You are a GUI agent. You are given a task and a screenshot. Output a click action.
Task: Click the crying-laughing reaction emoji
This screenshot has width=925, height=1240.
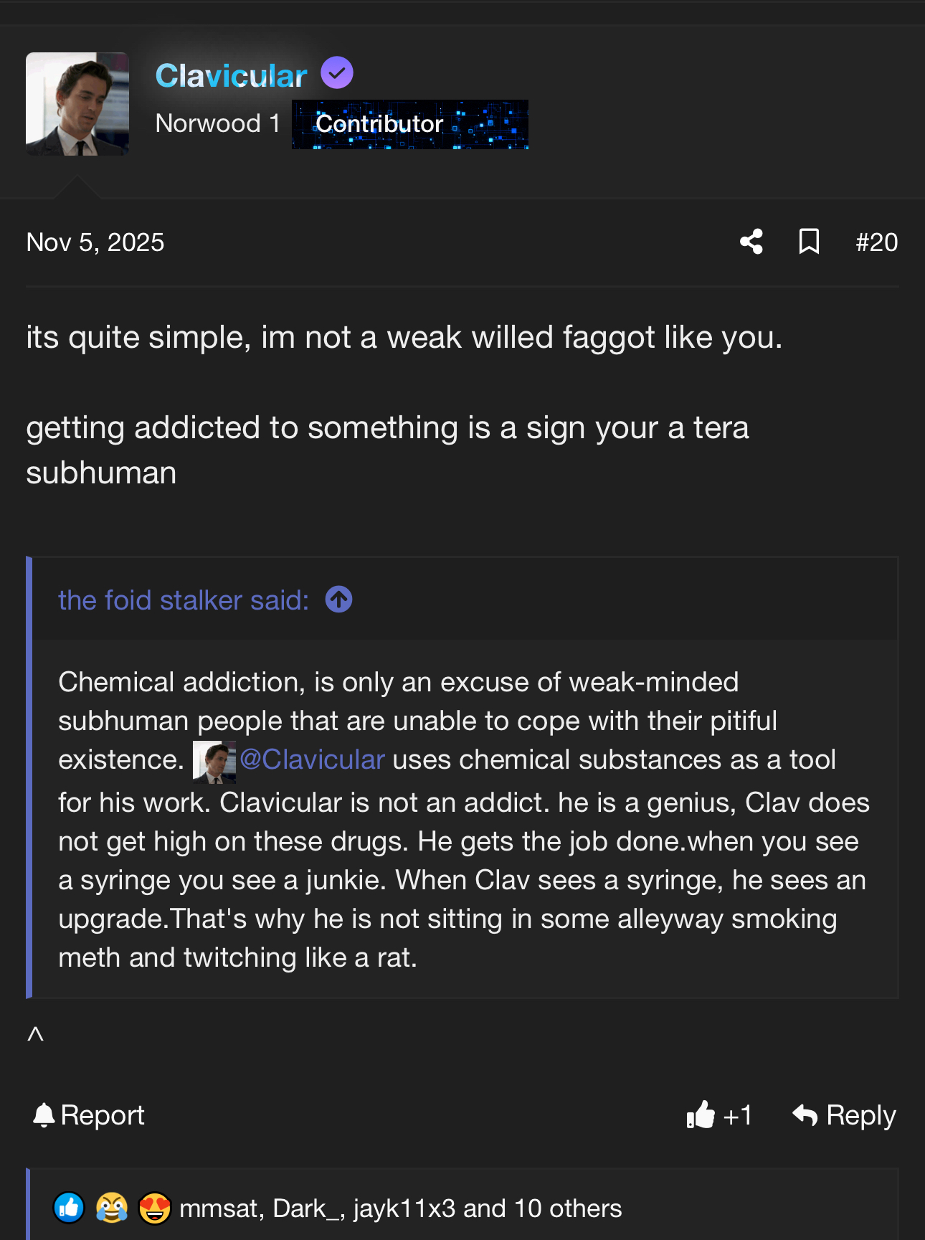click(x=112, y=1208)
